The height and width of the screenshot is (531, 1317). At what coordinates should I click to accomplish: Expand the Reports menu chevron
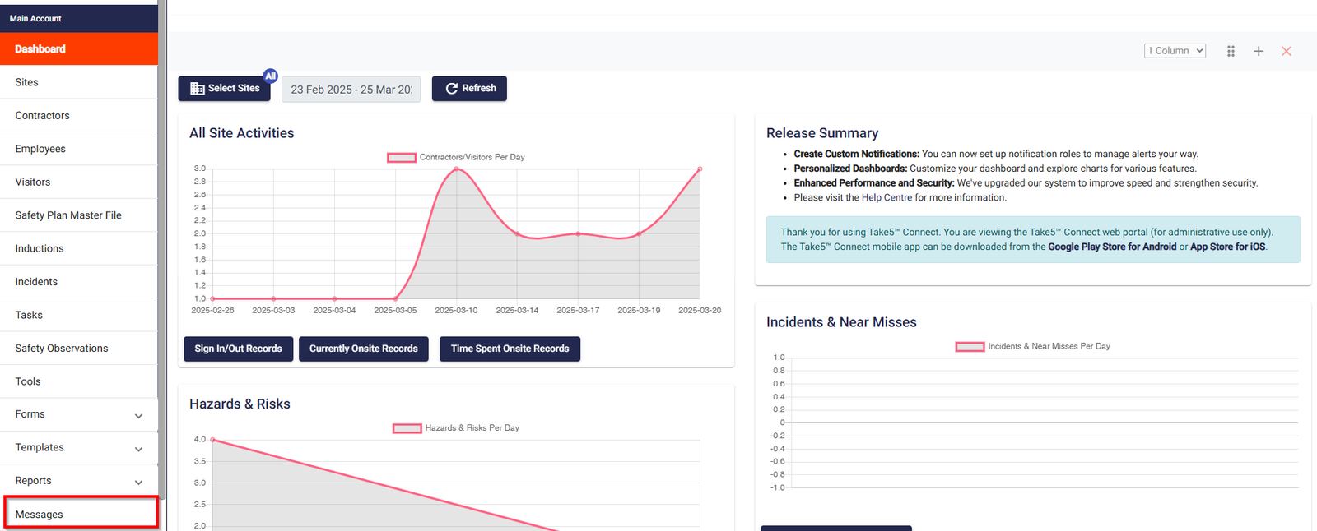[138, 483]
